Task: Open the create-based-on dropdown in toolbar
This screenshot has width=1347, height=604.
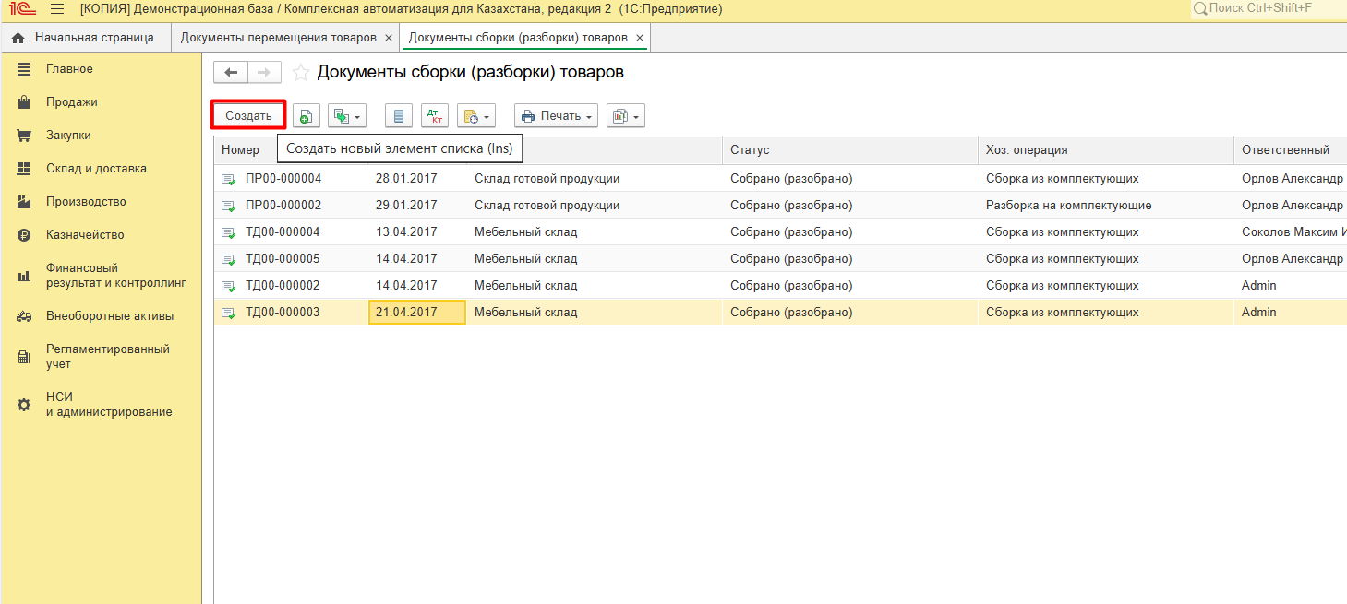Action: [347, 116]
